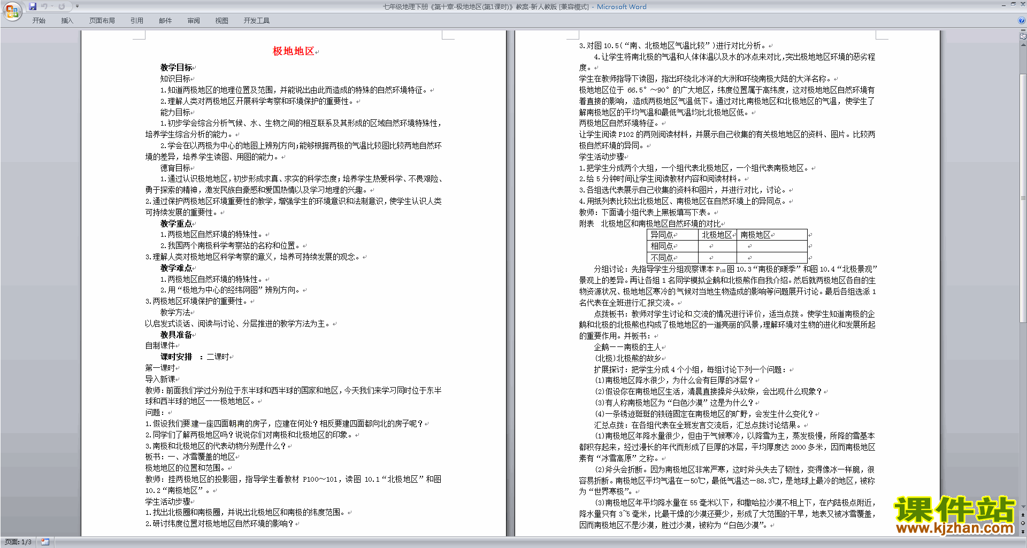Open the 邮件 ribbon tab
This screenshot has width=1027, height=548.
(x=165, y=21)
